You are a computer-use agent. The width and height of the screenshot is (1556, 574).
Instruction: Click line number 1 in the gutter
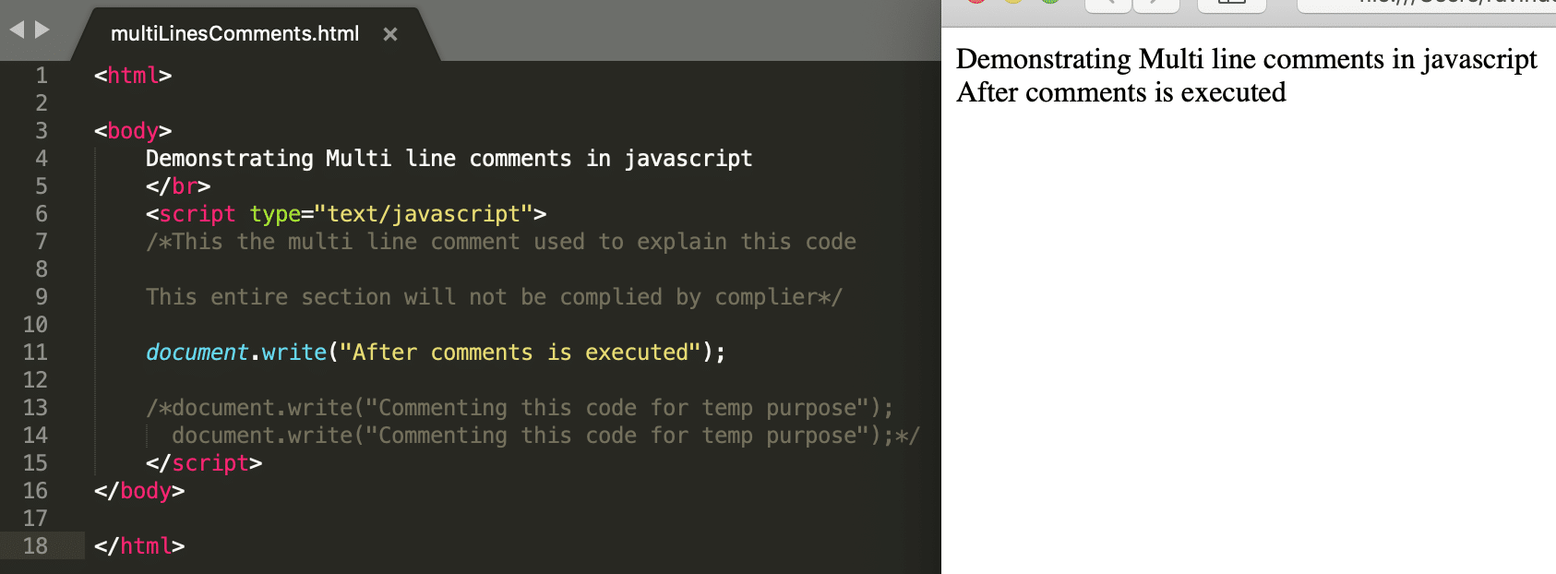(x=42, y=76)
